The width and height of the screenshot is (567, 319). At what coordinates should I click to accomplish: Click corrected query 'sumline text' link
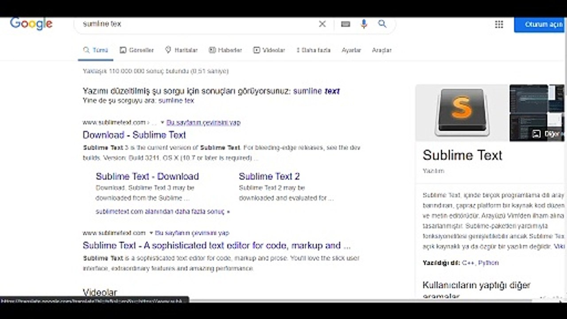pos(316,91)
